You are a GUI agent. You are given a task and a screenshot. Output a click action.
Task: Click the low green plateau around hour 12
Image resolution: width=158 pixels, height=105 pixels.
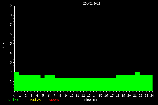tap(86, 84)
